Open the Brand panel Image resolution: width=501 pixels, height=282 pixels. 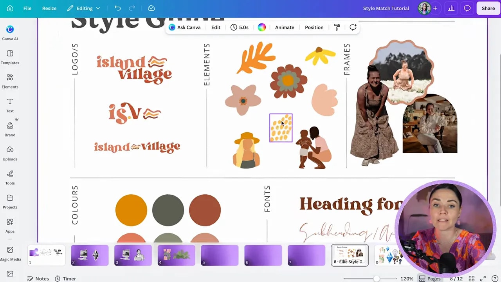point(10,129)
